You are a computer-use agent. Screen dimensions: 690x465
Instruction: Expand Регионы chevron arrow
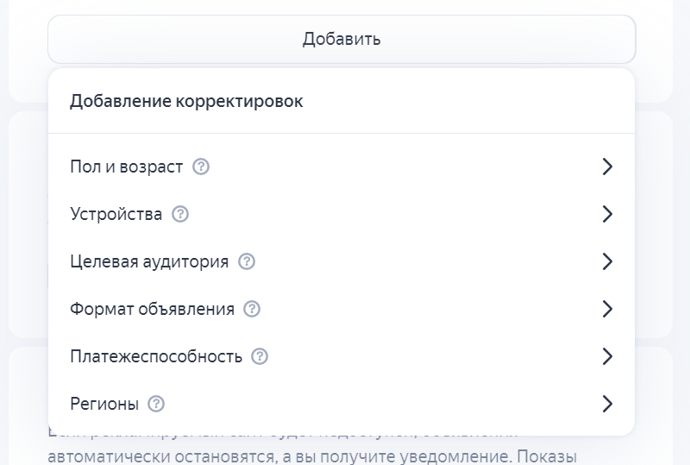[x=607, y=404]
